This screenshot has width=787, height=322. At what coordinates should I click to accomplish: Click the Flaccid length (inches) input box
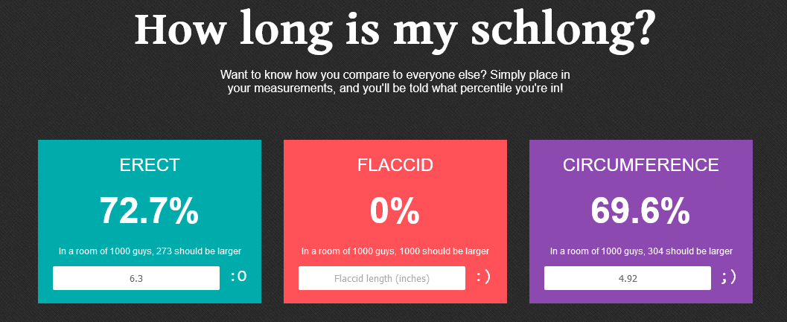382,278
